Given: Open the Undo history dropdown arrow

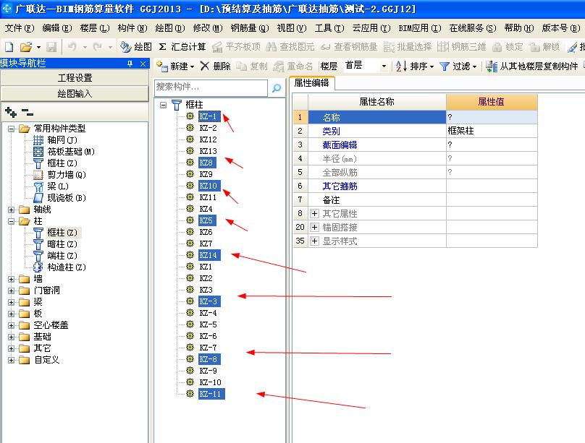Looking at the screenshot, I should point(85,47).
